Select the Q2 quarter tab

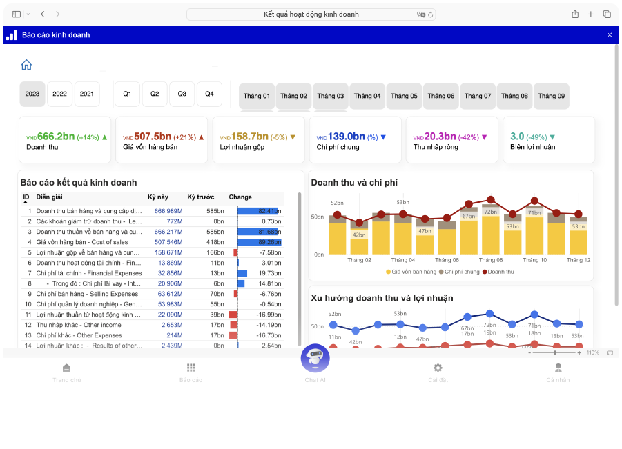[x=154, y=93]
